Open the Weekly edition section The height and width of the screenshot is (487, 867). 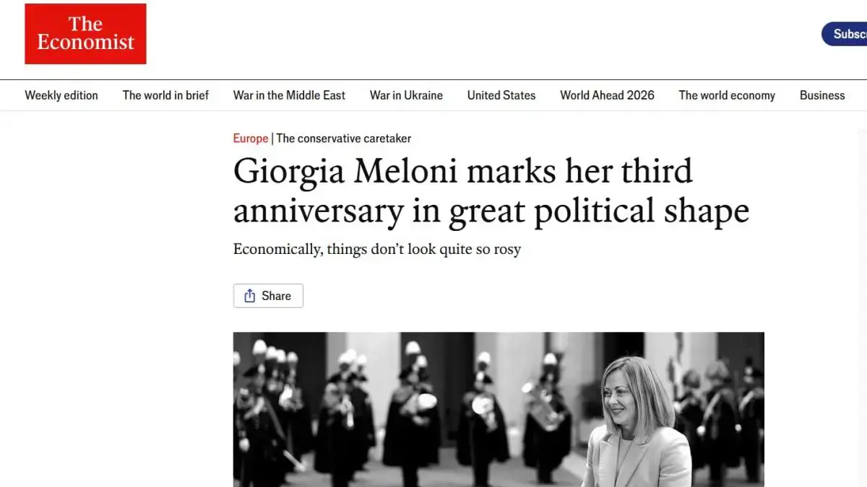click(x=61, y=95)
